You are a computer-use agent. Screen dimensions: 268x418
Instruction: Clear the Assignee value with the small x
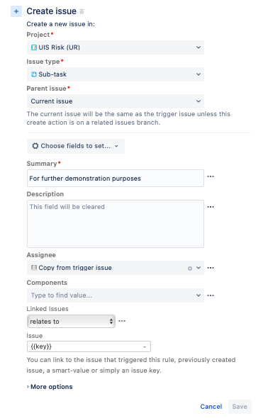(x=190, y=269)
